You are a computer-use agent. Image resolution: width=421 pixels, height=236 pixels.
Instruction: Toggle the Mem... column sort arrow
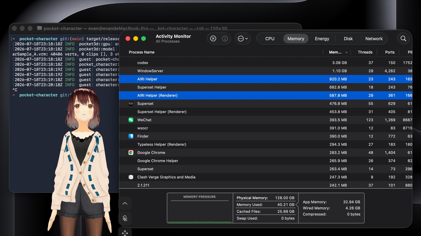(x=346, y=52)
